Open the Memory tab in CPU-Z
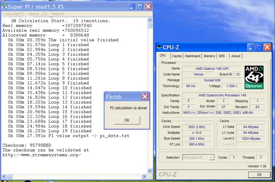Image resolution: width=275 pixels, height=182 pixels. click(x=209, y=56)
